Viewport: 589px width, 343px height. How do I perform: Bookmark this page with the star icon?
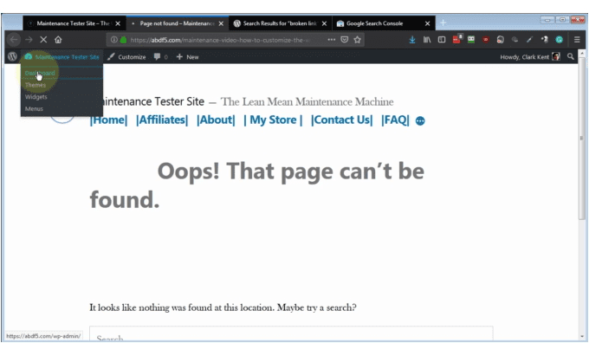point(357,40)
